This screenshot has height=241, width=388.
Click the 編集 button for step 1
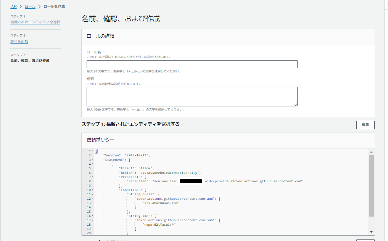pyautogui.click(x=365, y=125)
